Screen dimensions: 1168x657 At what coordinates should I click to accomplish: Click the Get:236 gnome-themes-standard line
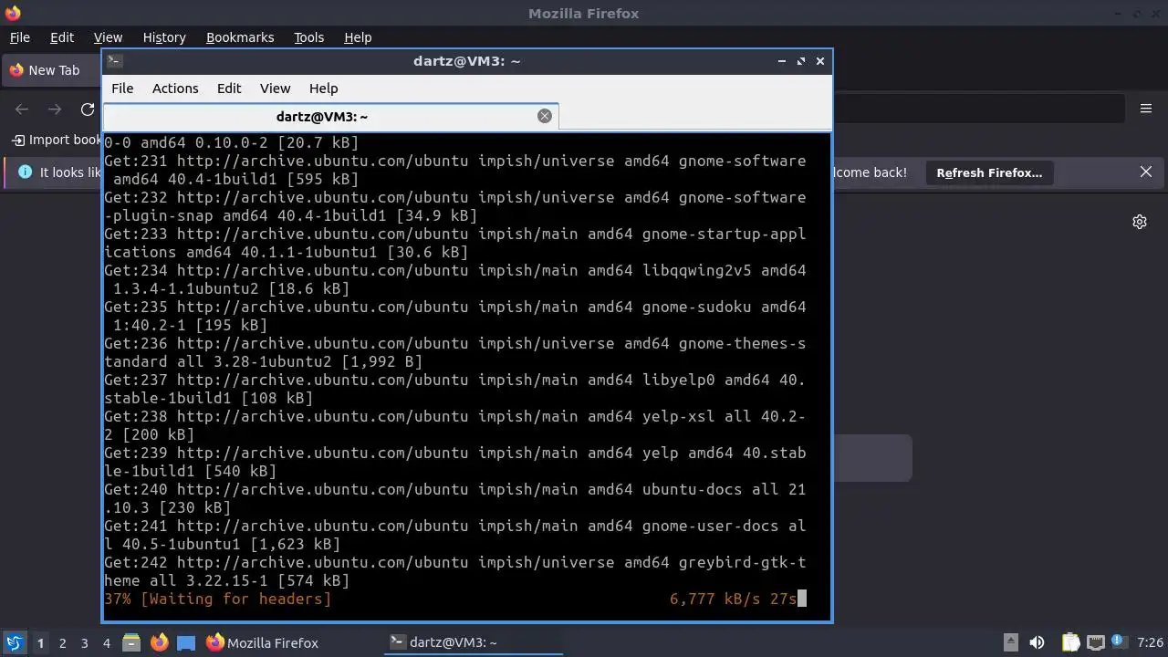pos(455,352)
